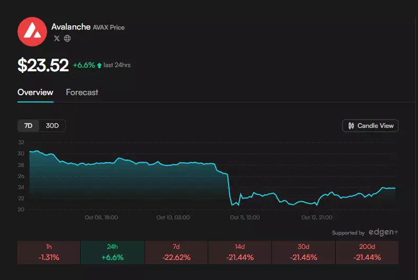The height and width of the screenshot is (280, 418).
Task: Select the 7d -22.62% change cell
Action: pos(176,253)
